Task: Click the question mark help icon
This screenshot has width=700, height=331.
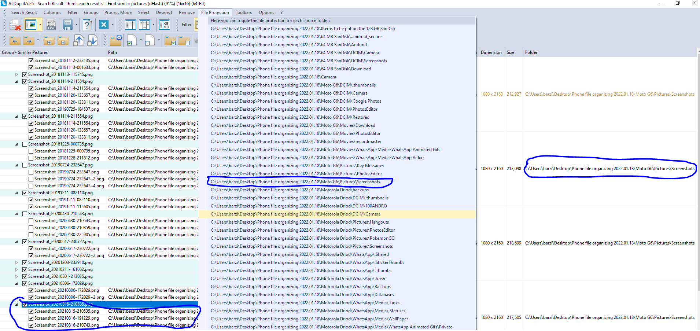Action: tap(87, 25)
